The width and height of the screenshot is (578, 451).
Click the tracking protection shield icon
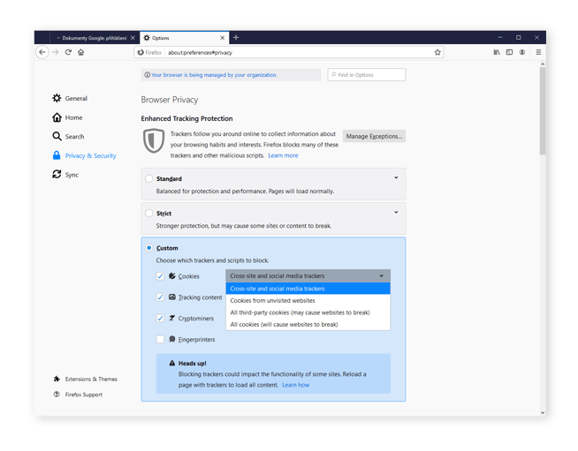[154, 140]
